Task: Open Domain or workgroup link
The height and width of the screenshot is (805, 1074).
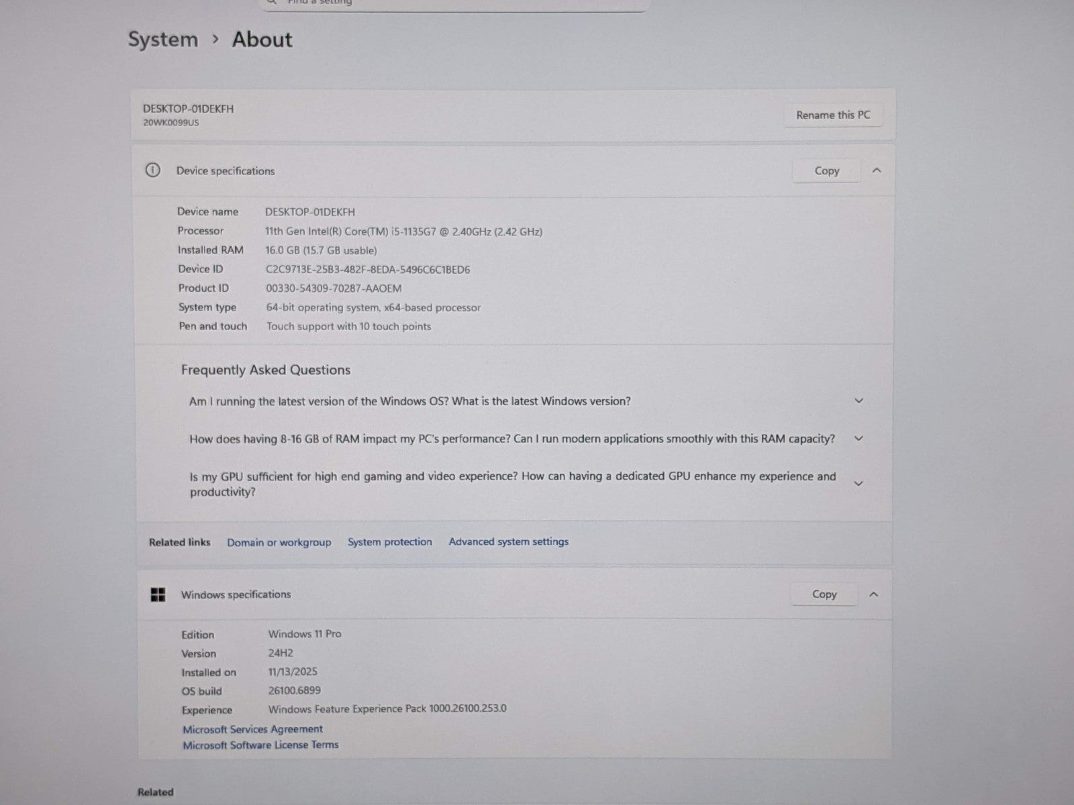Action: coord(279,542)
